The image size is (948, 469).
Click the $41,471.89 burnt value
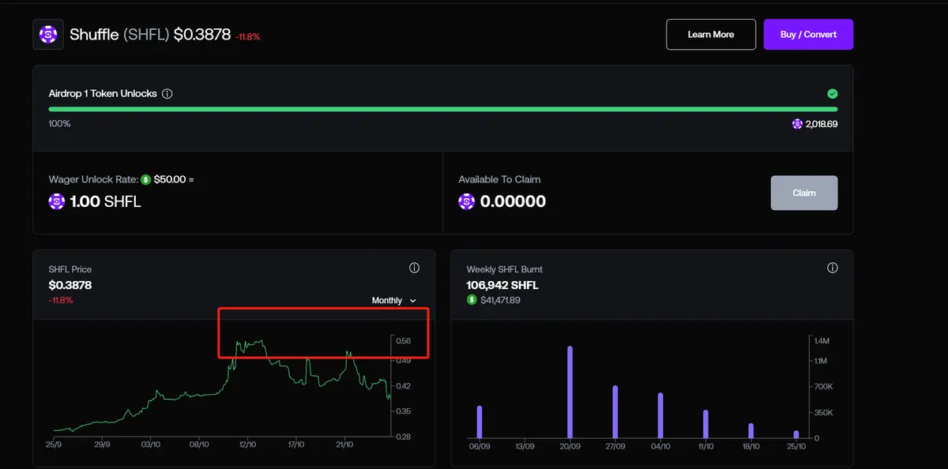pos(500,300)
